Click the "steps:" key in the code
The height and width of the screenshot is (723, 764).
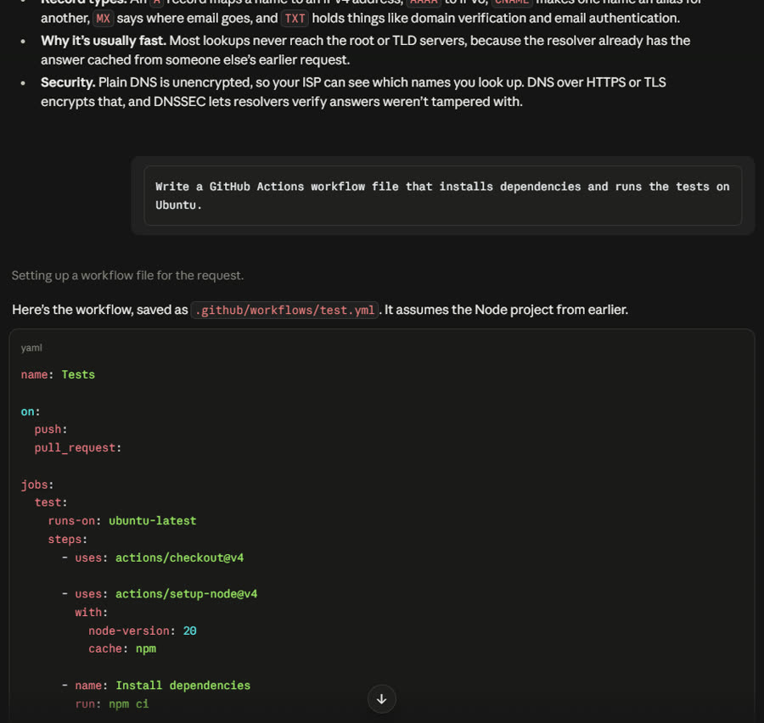click(x=68, y=540)
